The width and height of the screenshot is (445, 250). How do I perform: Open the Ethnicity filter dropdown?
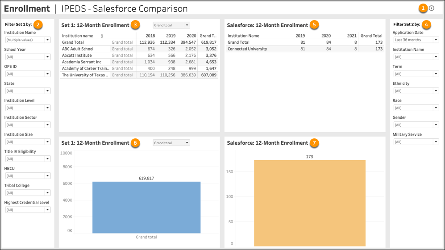(x=416, y=91)
